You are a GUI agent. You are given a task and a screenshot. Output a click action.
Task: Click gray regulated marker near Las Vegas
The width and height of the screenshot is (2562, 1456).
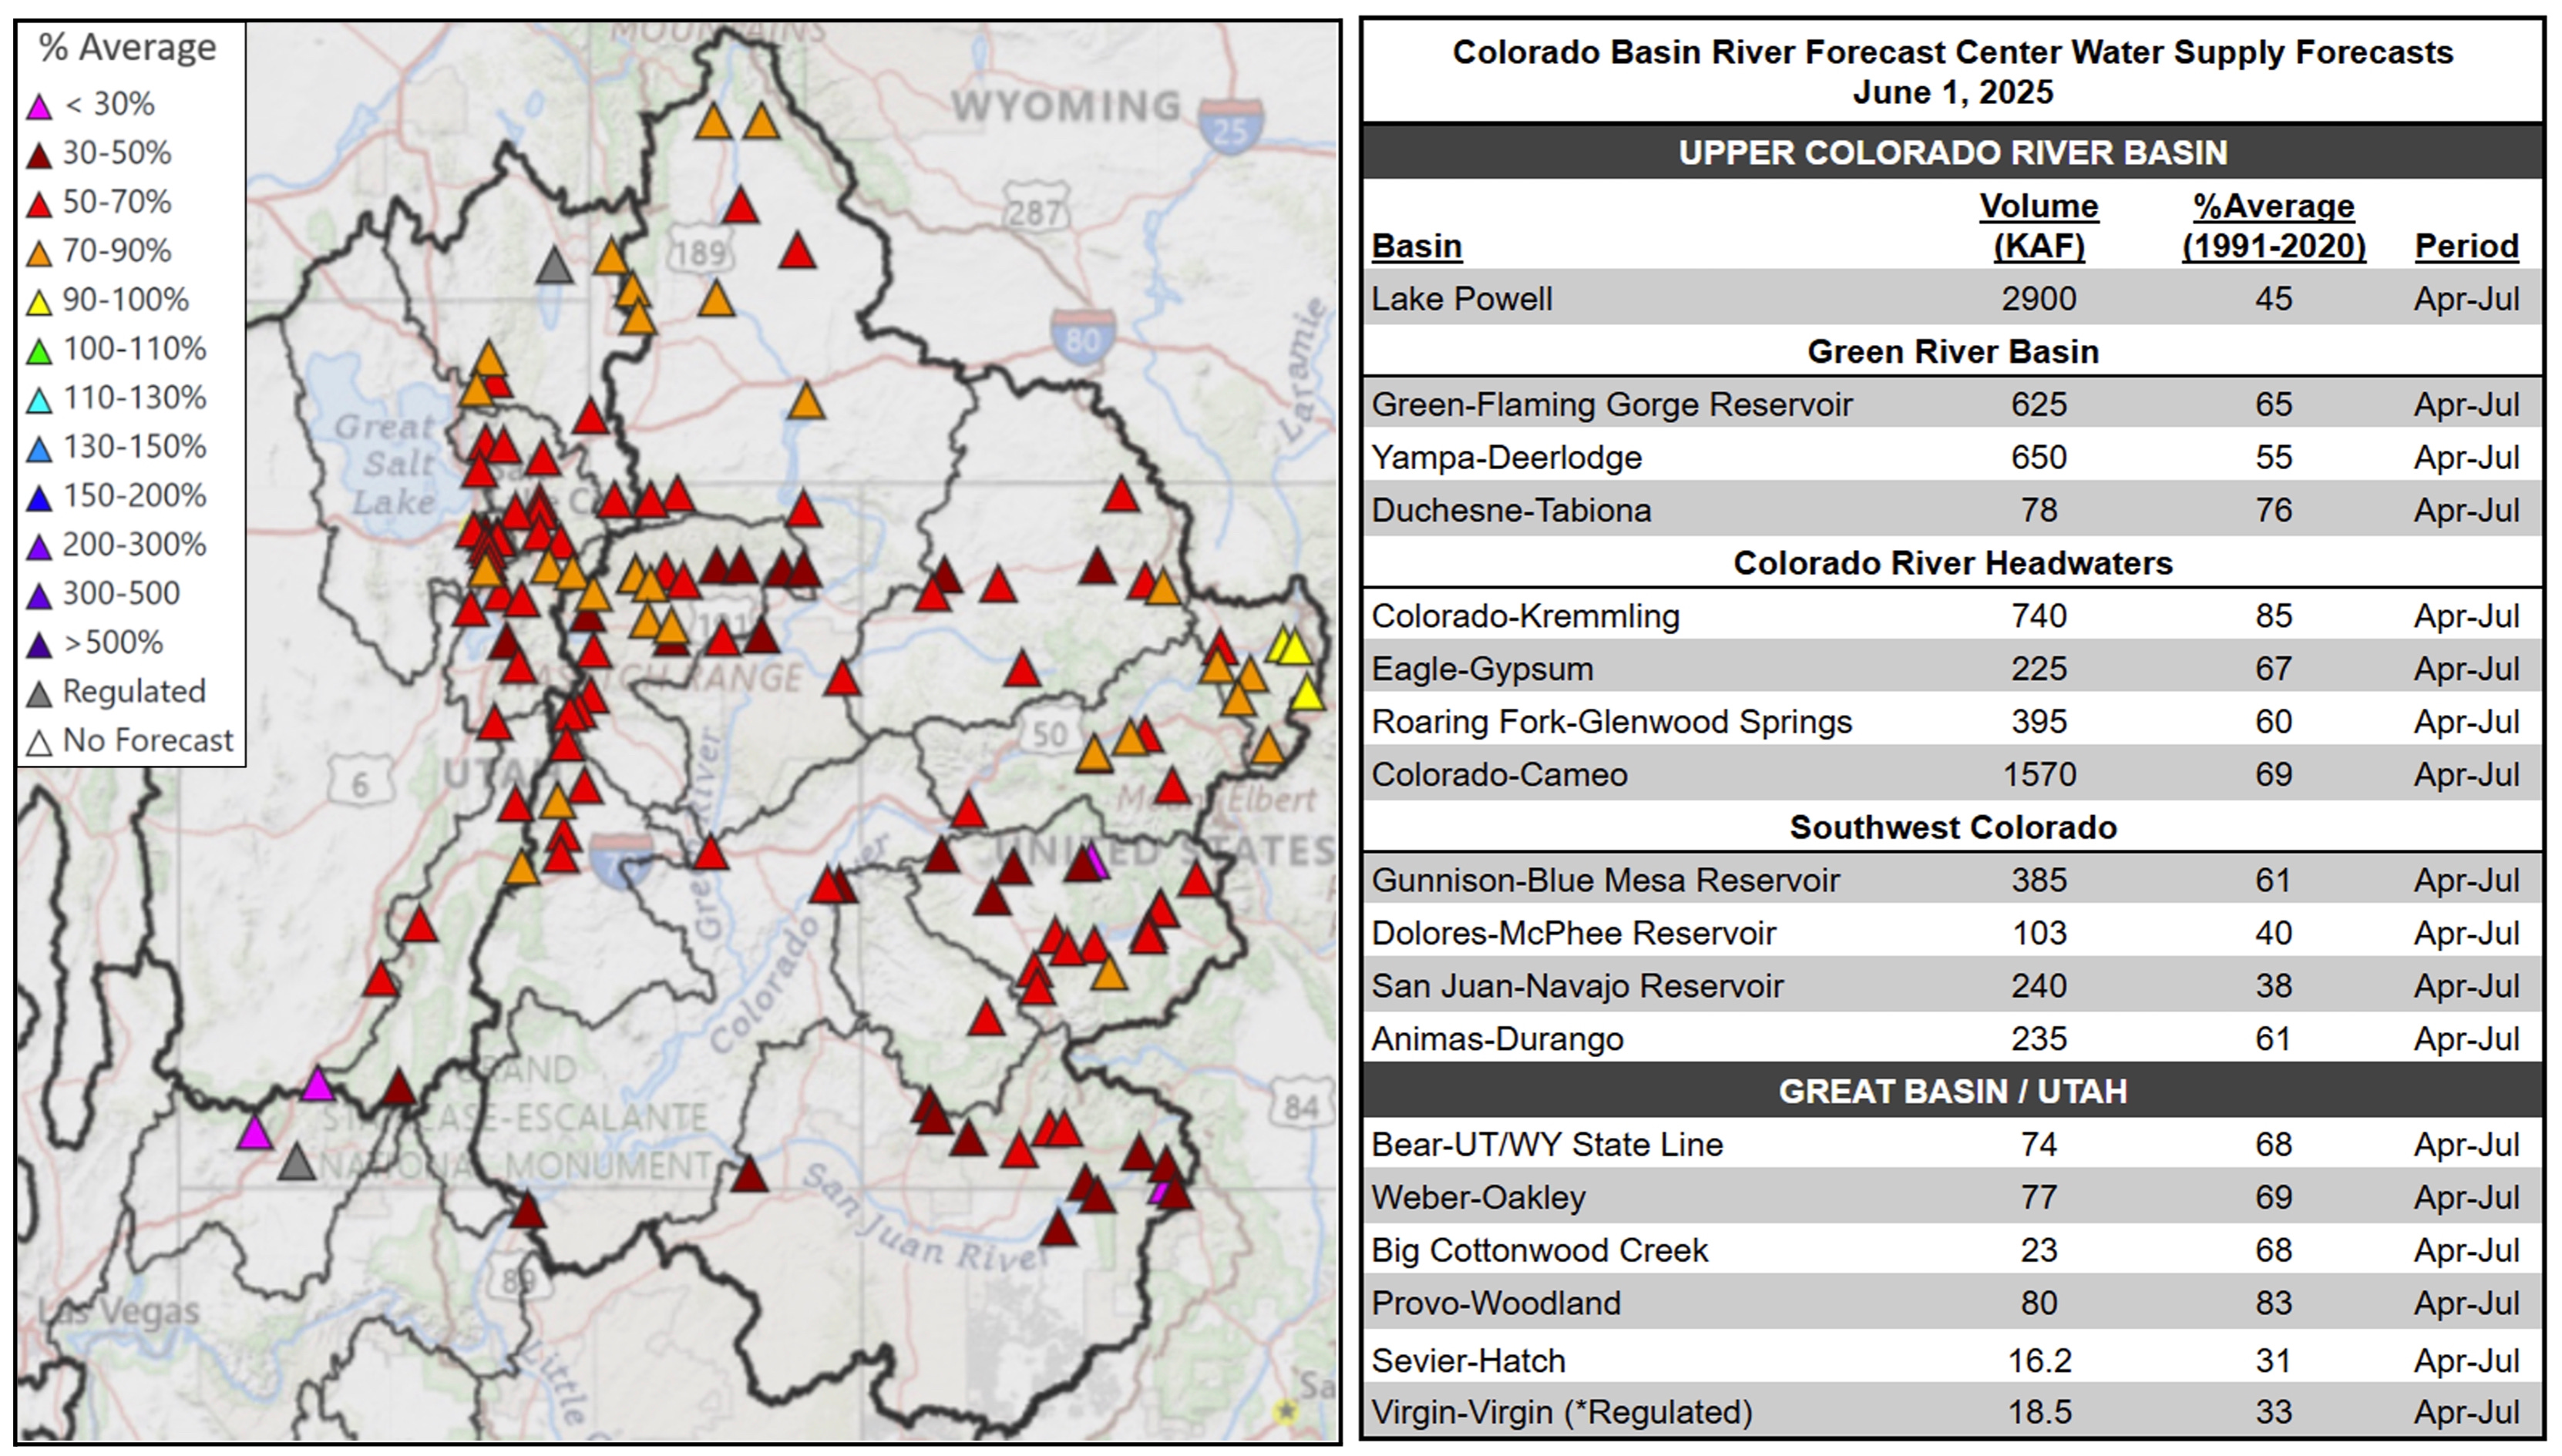pyautogui.click(x=296, y=1163)
